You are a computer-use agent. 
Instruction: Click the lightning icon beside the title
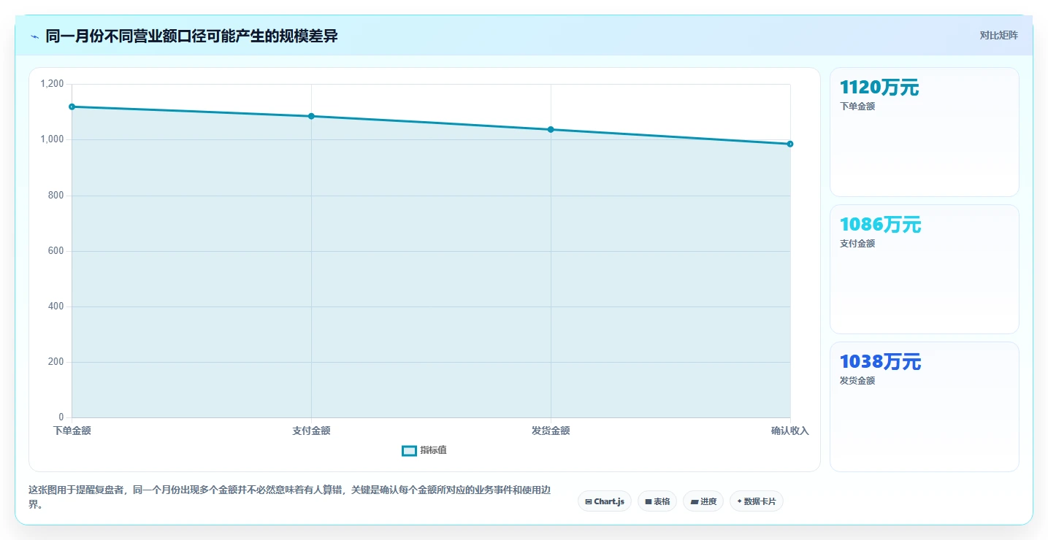click(x=35, y=36)
